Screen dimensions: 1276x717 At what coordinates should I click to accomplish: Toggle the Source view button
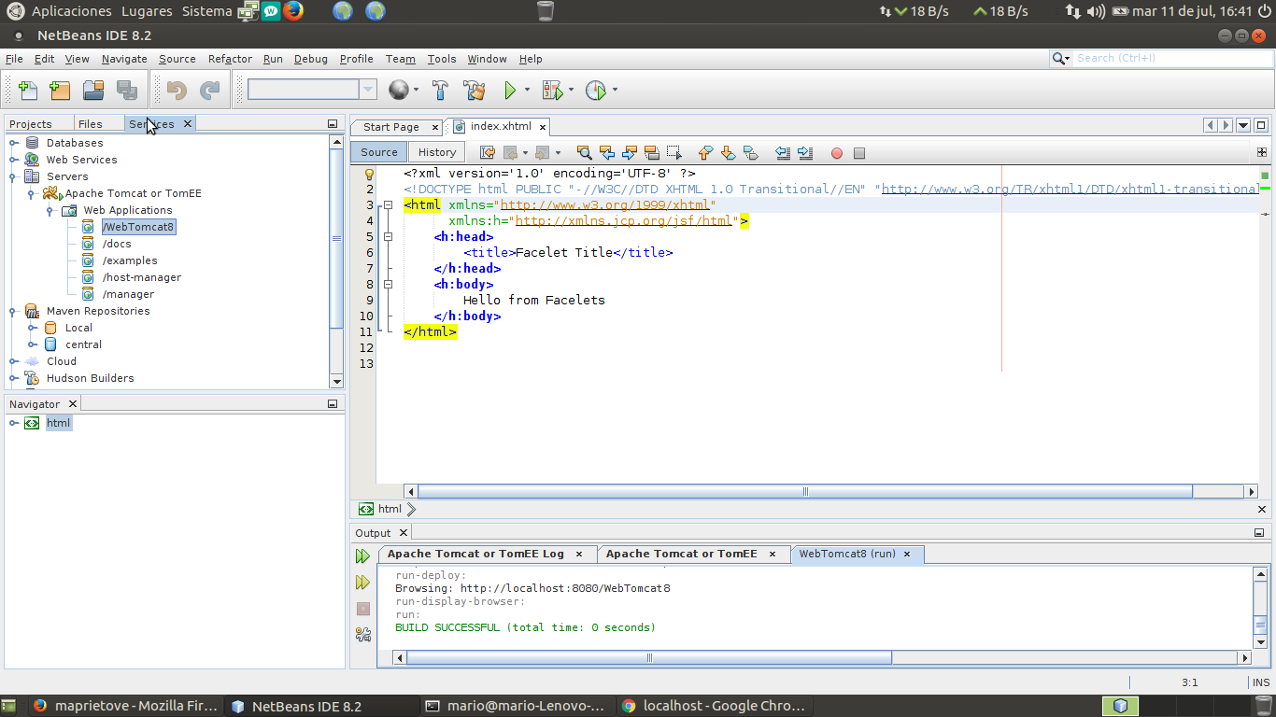[379, 152]
